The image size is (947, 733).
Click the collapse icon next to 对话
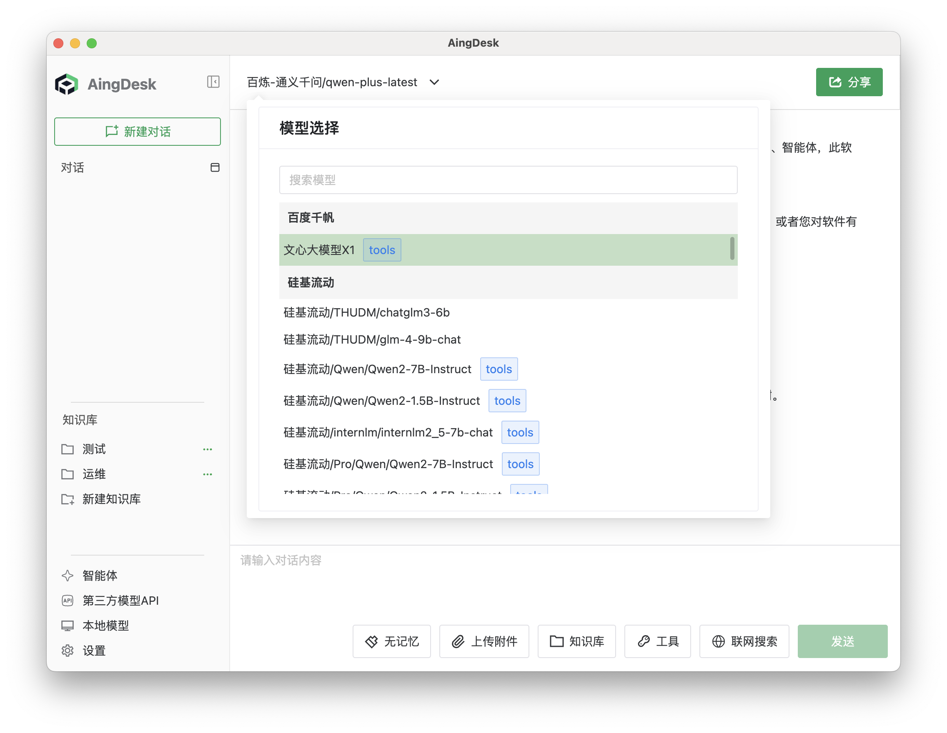point(215,168)
